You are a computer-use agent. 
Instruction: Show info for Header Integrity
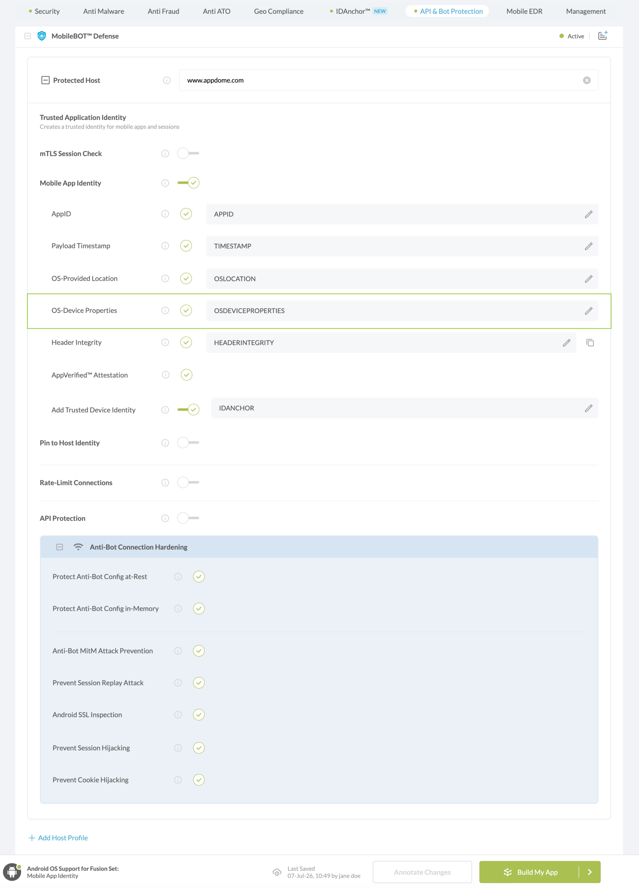pyautogui.click(x=165, y=343)
